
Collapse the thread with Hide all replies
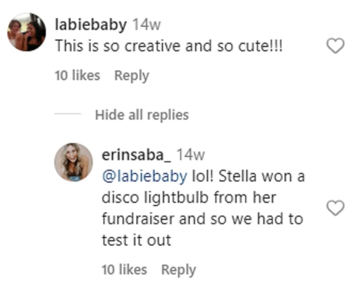(142, 115)
